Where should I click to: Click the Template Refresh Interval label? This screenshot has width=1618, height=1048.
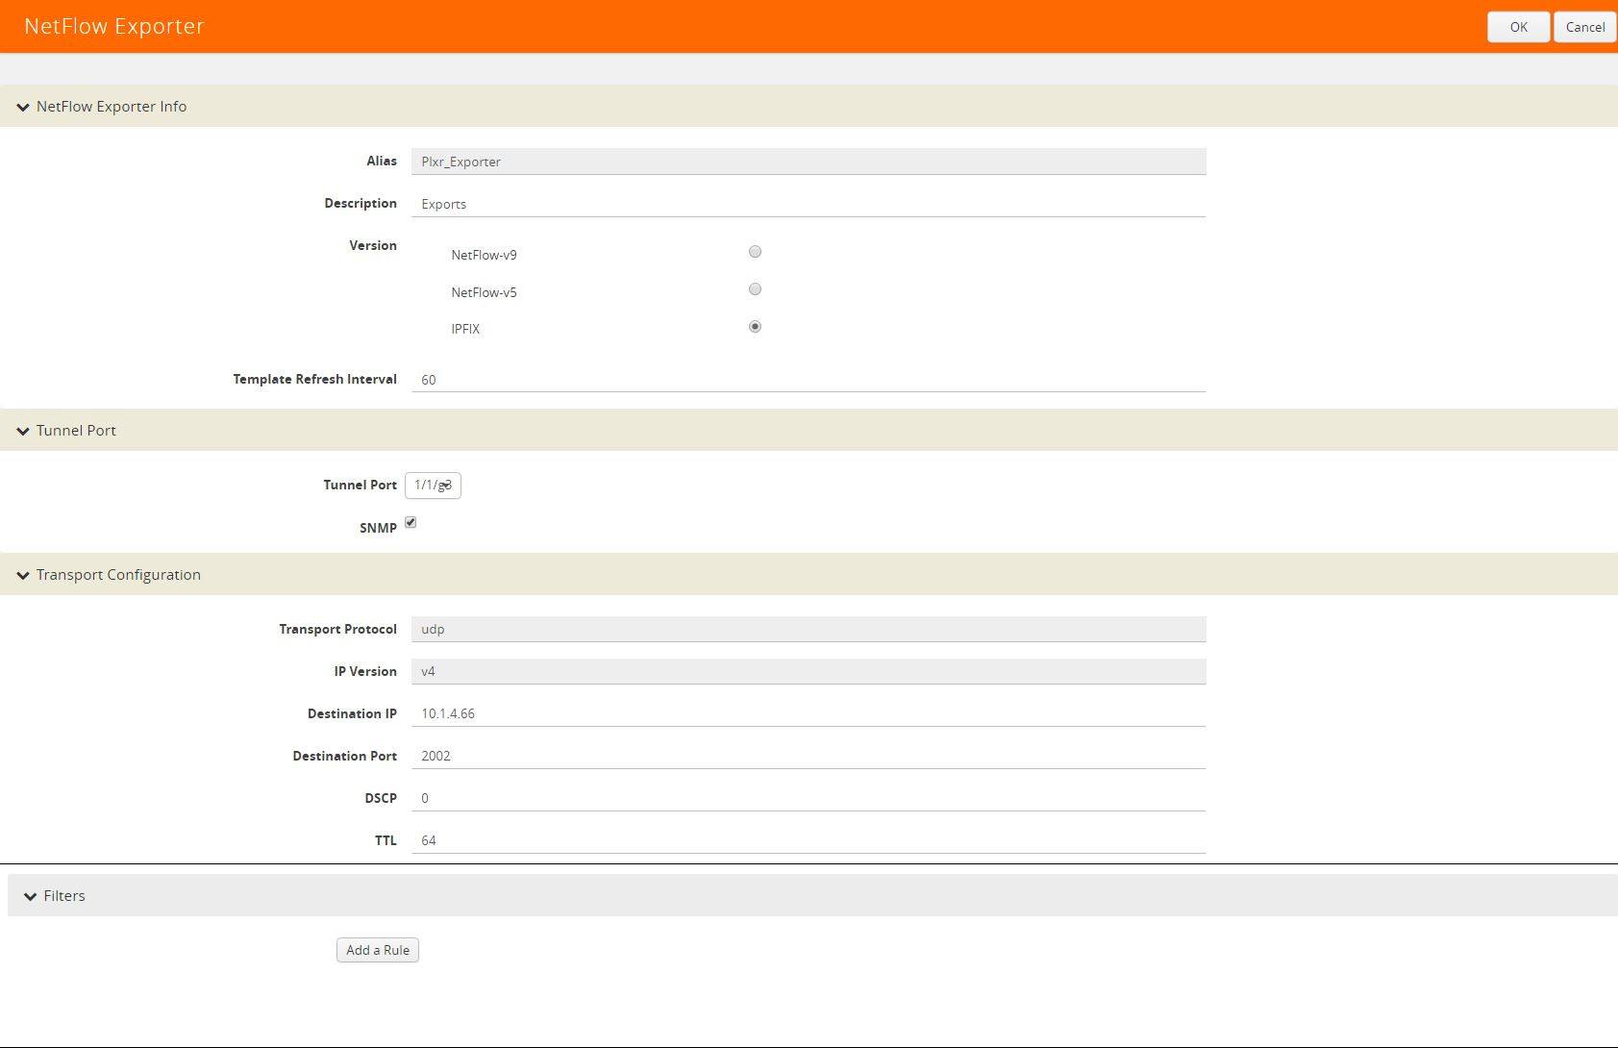314,379
